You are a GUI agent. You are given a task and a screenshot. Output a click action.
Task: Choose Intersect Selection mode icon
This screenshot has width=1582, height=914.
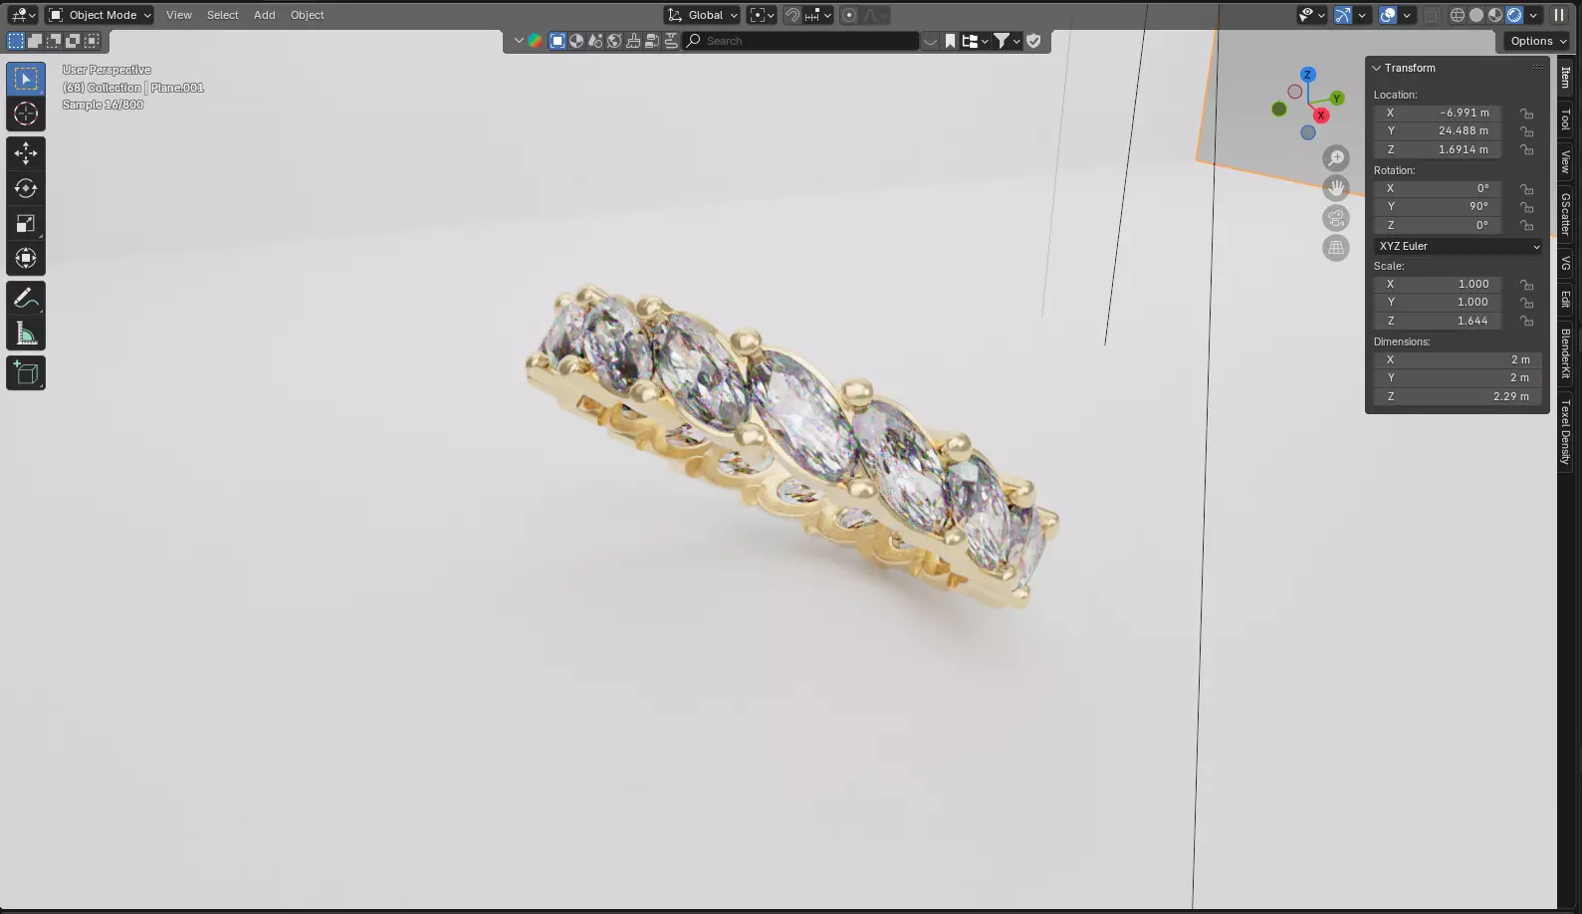click(x=92, y=41)
